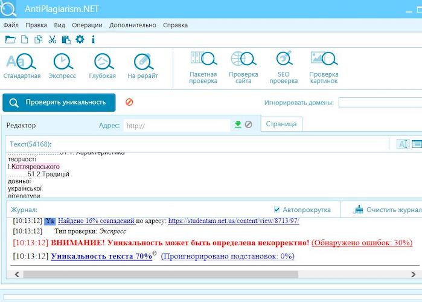Click the journal scroll right arrow
Viewport: 422px width, 302px height.
click(x=413, y=274)
